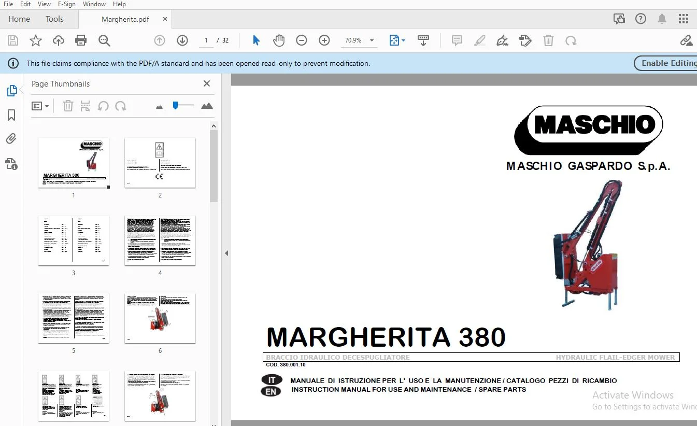The height and width of the screenshot is (426, 697).
Task: Open the Help question mark icon
Action: coord(641,19)
